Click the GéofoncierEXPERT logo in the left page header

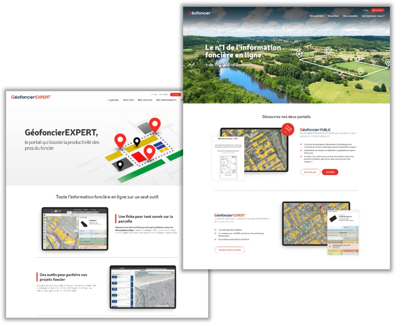pyautogui.click(x=31, y=97)
